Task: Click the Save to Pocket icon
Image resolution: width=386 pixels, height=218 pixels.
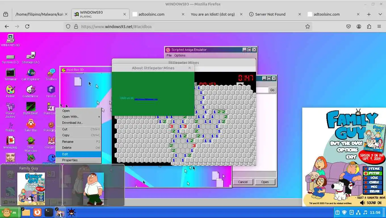Action: (x=349, y=26)
